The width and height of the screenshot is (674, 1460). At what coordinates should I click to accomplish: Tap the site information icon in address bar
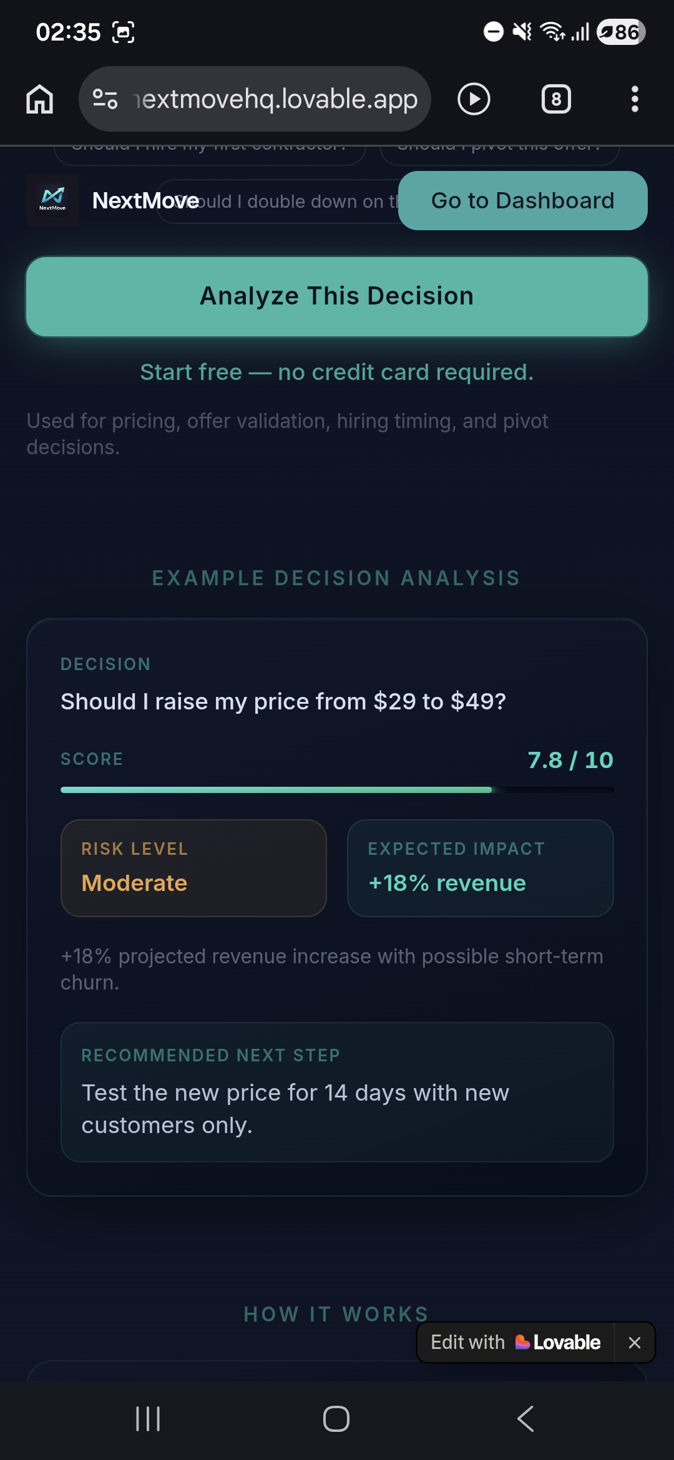tap(104, 99)
